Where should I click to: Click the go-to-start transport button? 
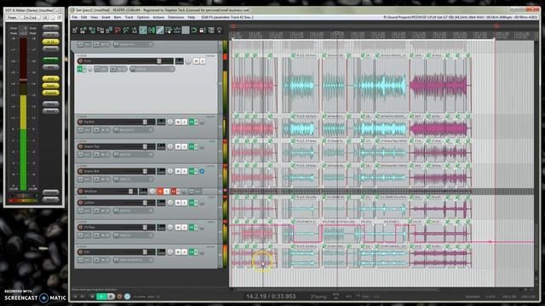[75, 297]
